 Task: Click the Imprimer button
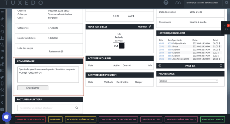tap(55, 119)
